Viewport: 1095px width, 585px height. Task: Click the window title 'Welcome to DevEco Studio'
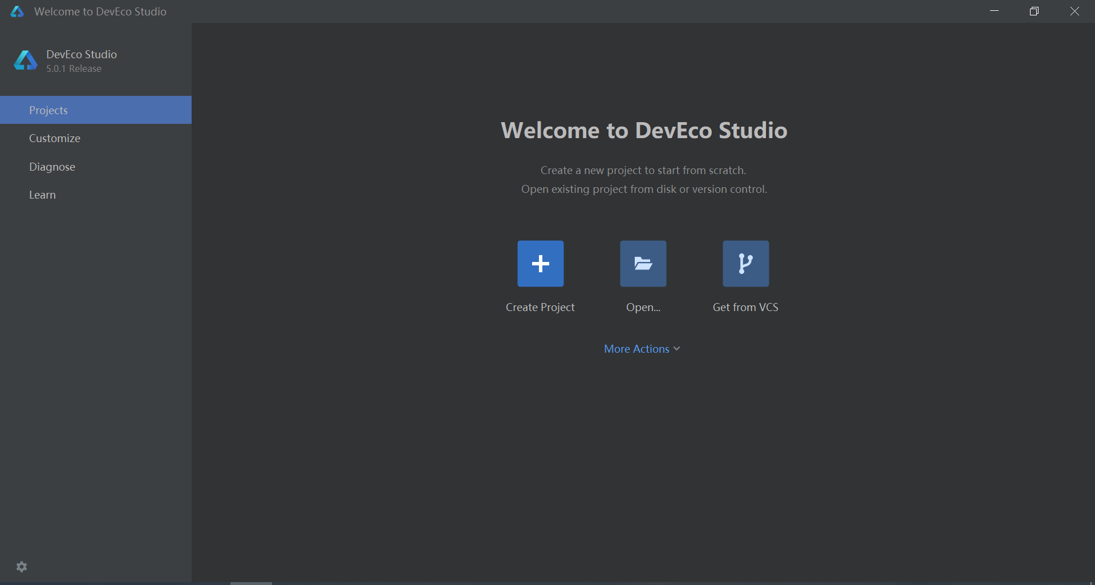100,11
